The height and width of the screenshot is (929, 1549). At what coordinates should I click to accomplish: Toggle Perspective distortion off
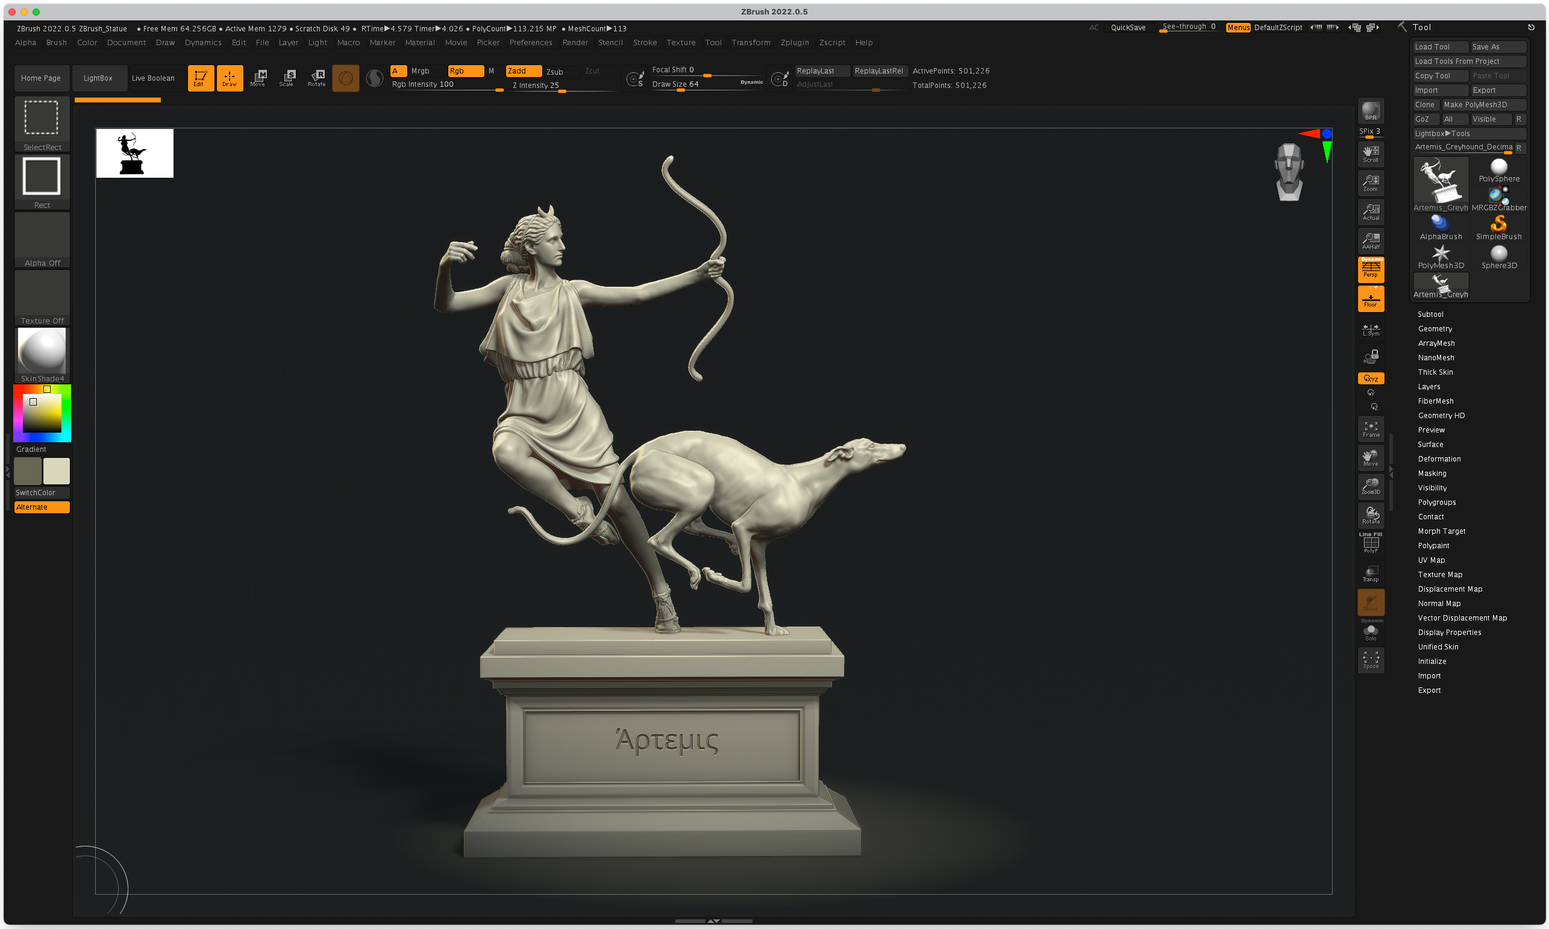pyautogui.click(x=1370, y=269)
